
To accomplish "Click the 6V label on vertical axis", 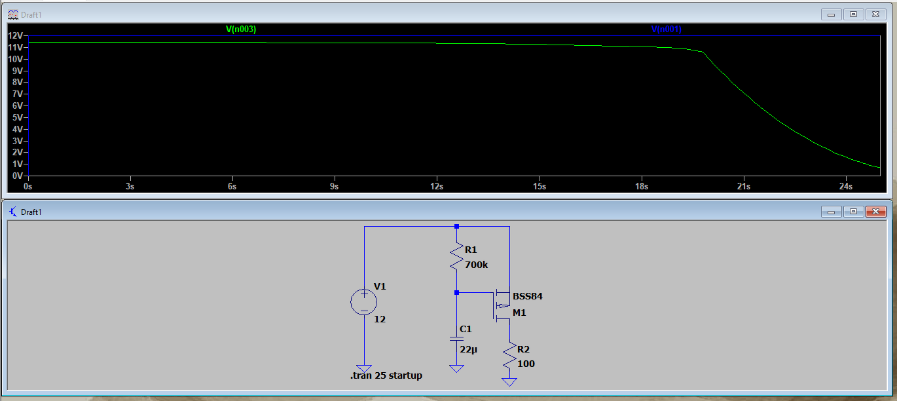I will [x=18, y=105].
